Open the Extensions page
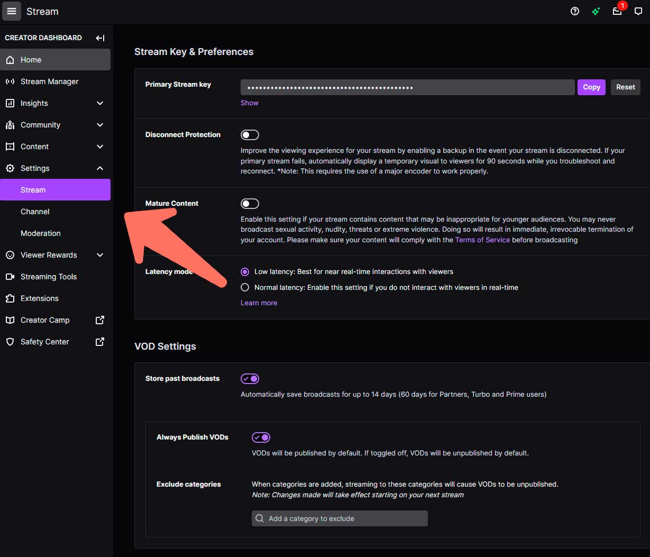Image resolution: width=650 pixels, height=557 pixels. [x=56, y=298]
